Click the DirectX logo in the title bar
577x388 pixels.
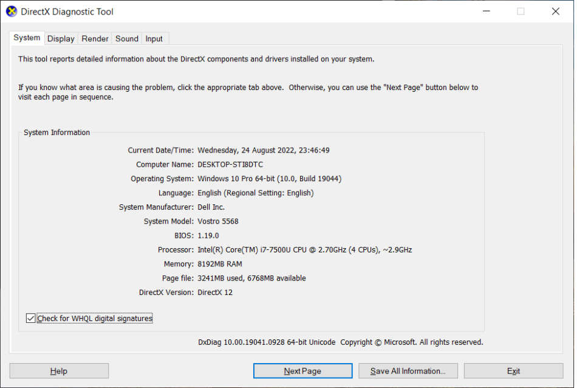click(10, 11)
